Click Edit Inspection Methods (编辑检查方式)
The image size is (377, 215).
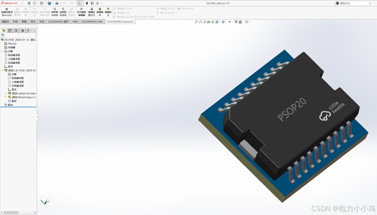tap(92, 12)
